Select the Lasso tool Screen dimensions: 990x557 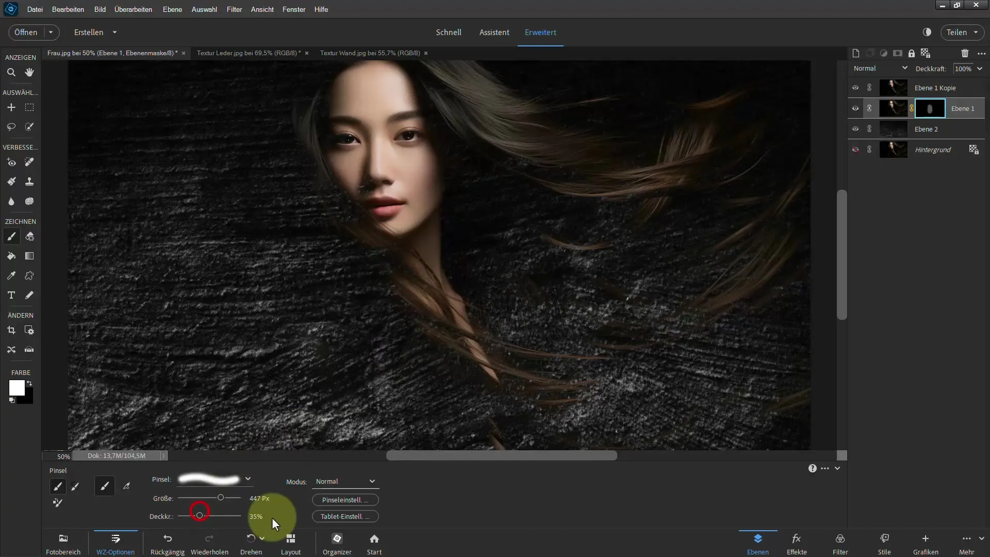pos(11,127)
